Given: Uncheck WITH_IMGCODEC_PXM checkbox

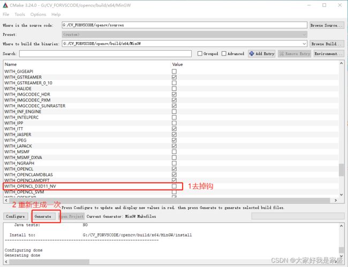Looking at the screenshot, I should click(174, 100).
